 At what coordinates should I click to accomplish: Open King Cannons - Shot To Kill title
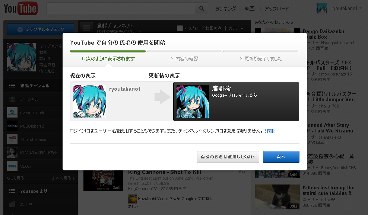click(x=164, y=172)
